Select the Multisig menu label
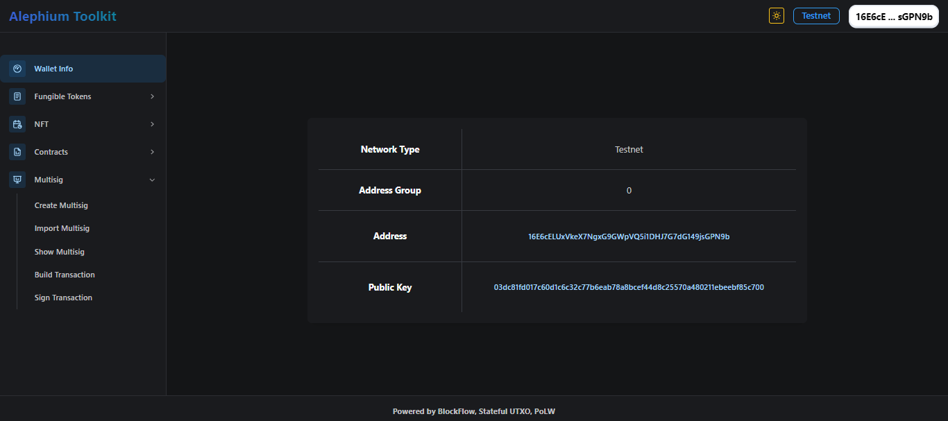Viewport: 948px width, 421px height. 49,180
